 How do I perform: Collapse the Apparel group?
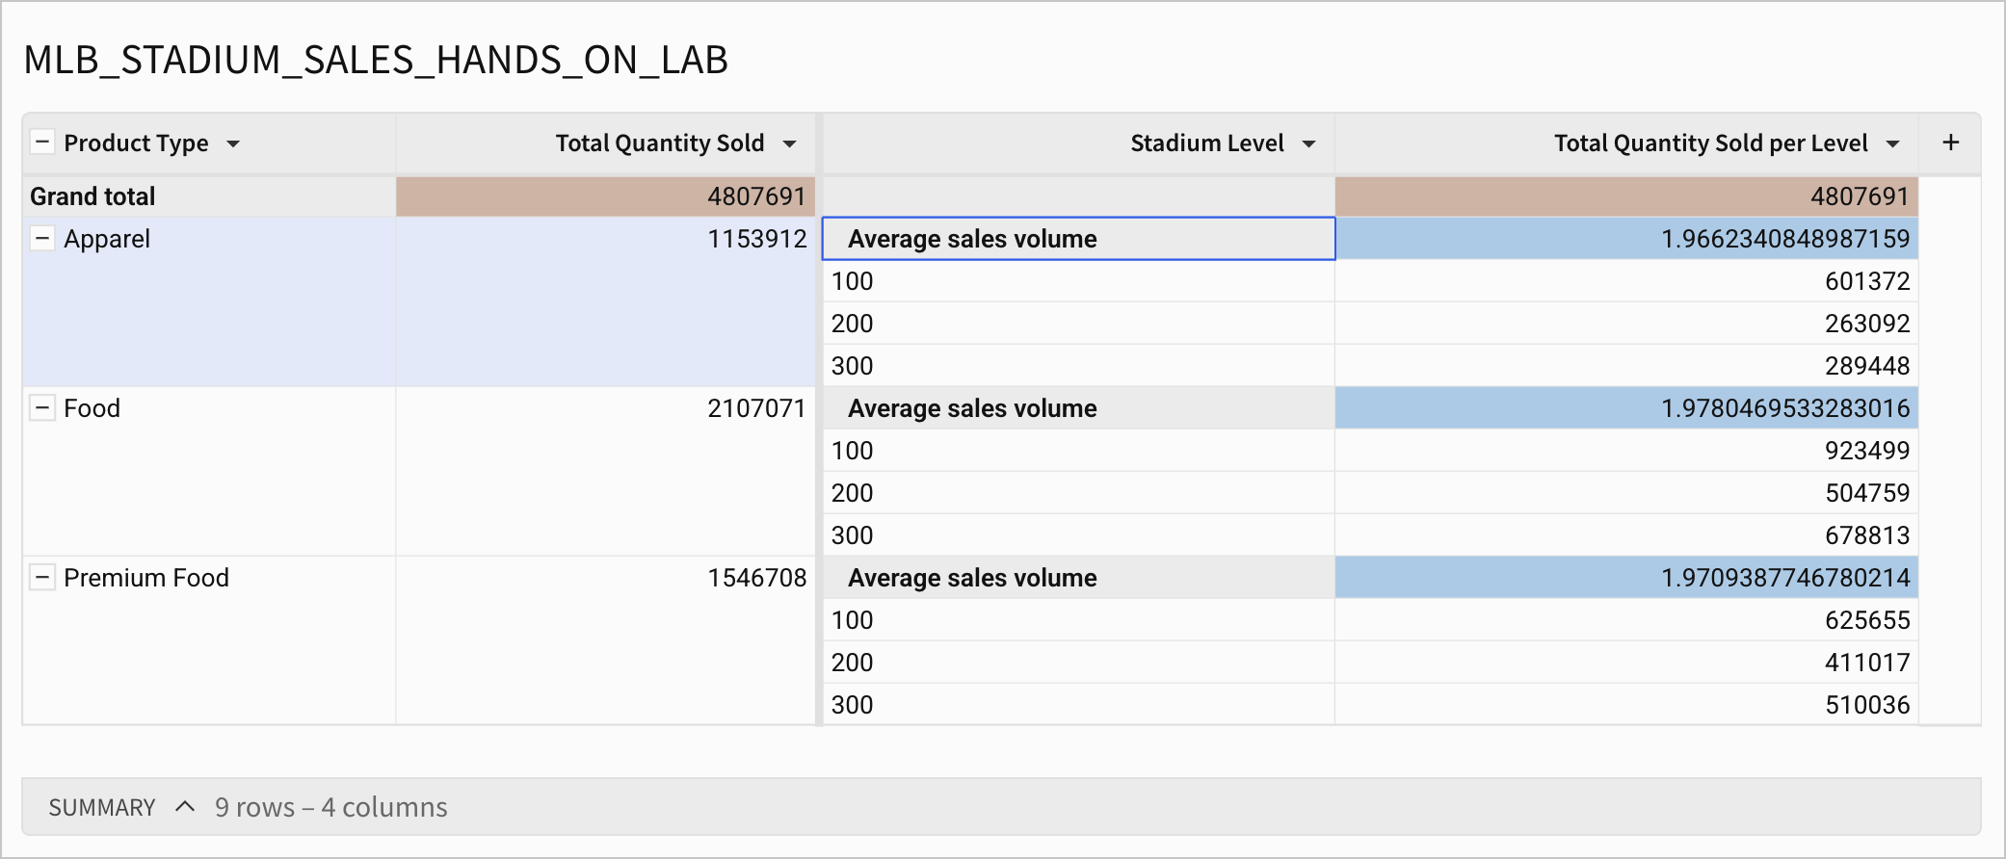click(42, 238)
